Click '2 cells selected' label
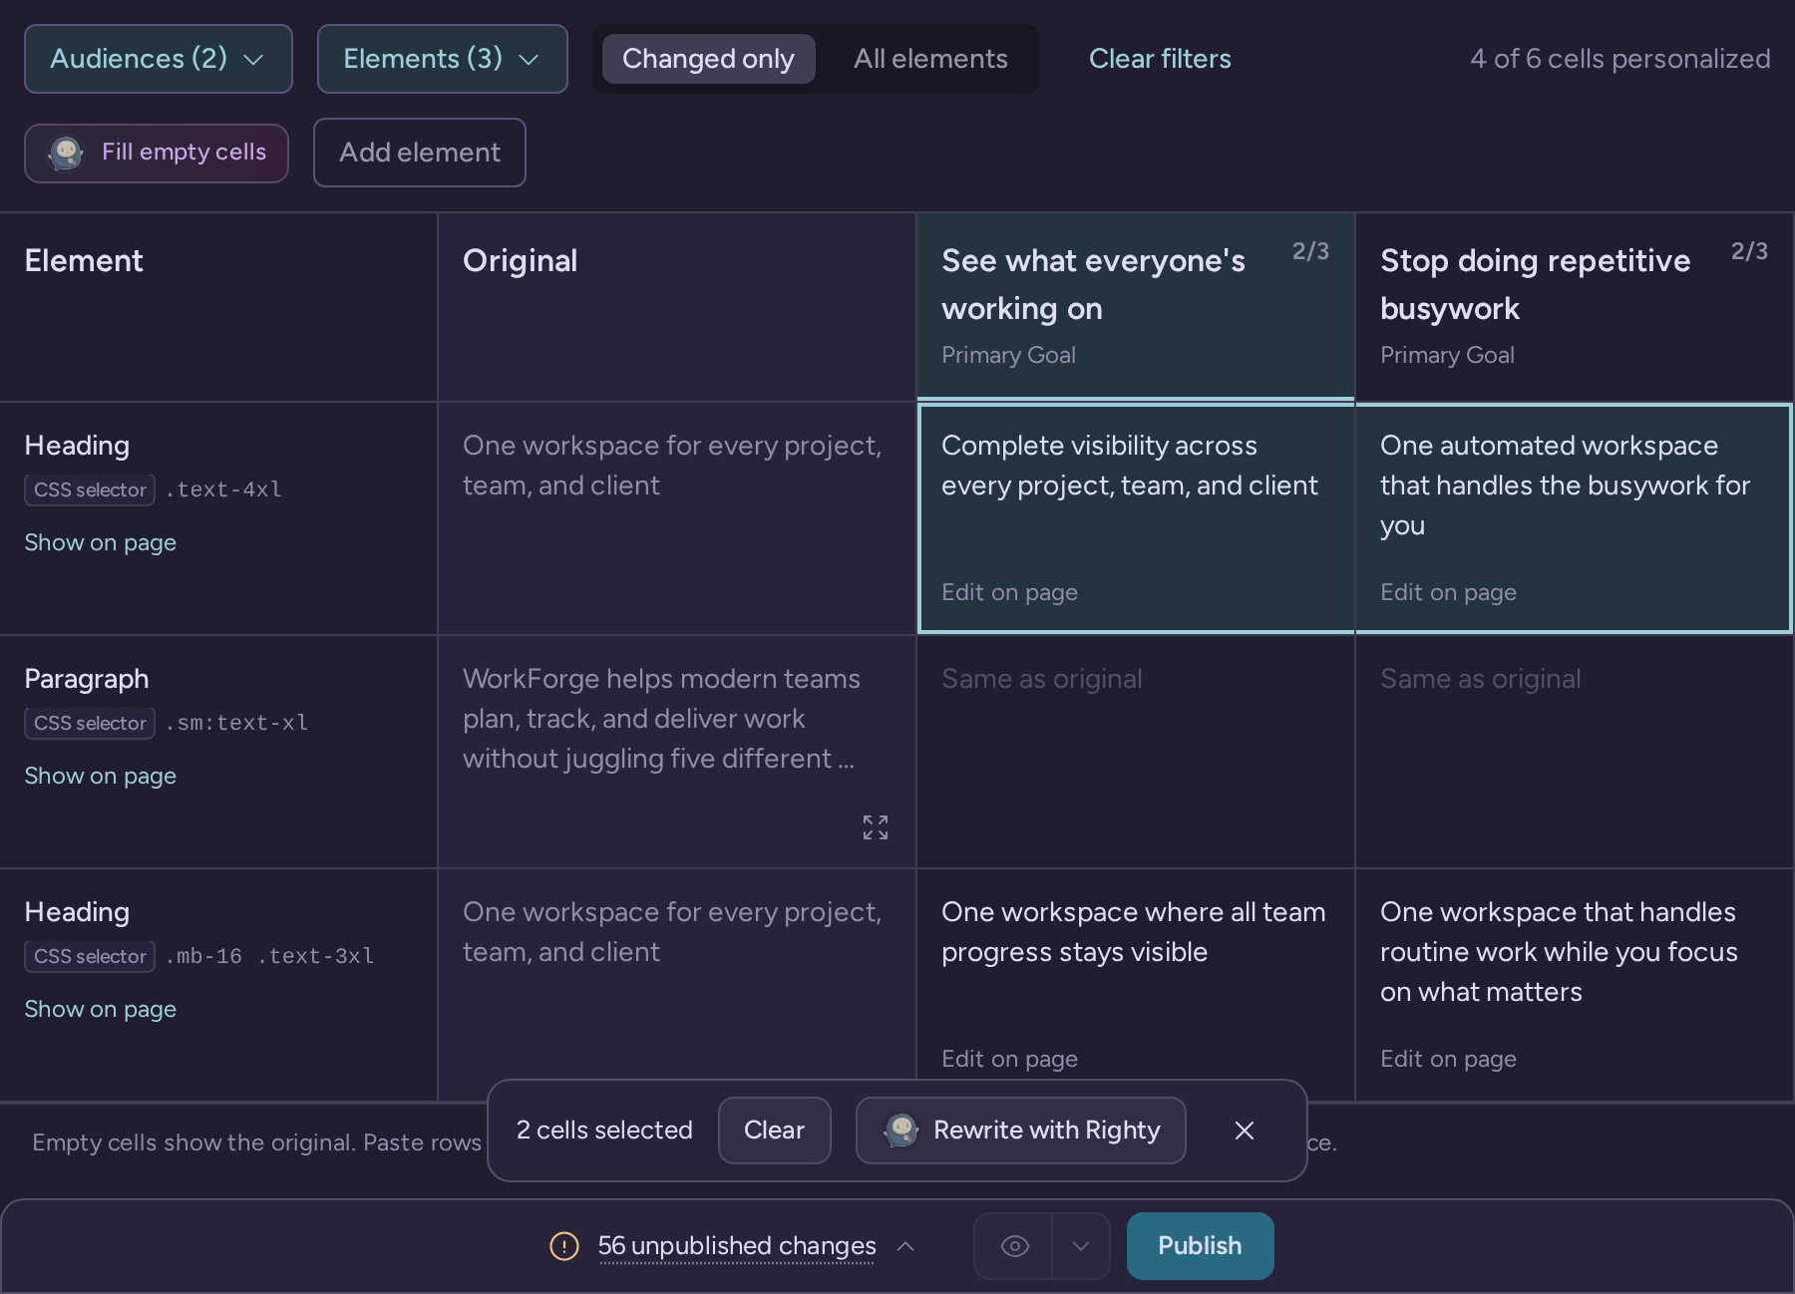The width and height of the screenshot is (1795, 1294). pos(604,1131)
